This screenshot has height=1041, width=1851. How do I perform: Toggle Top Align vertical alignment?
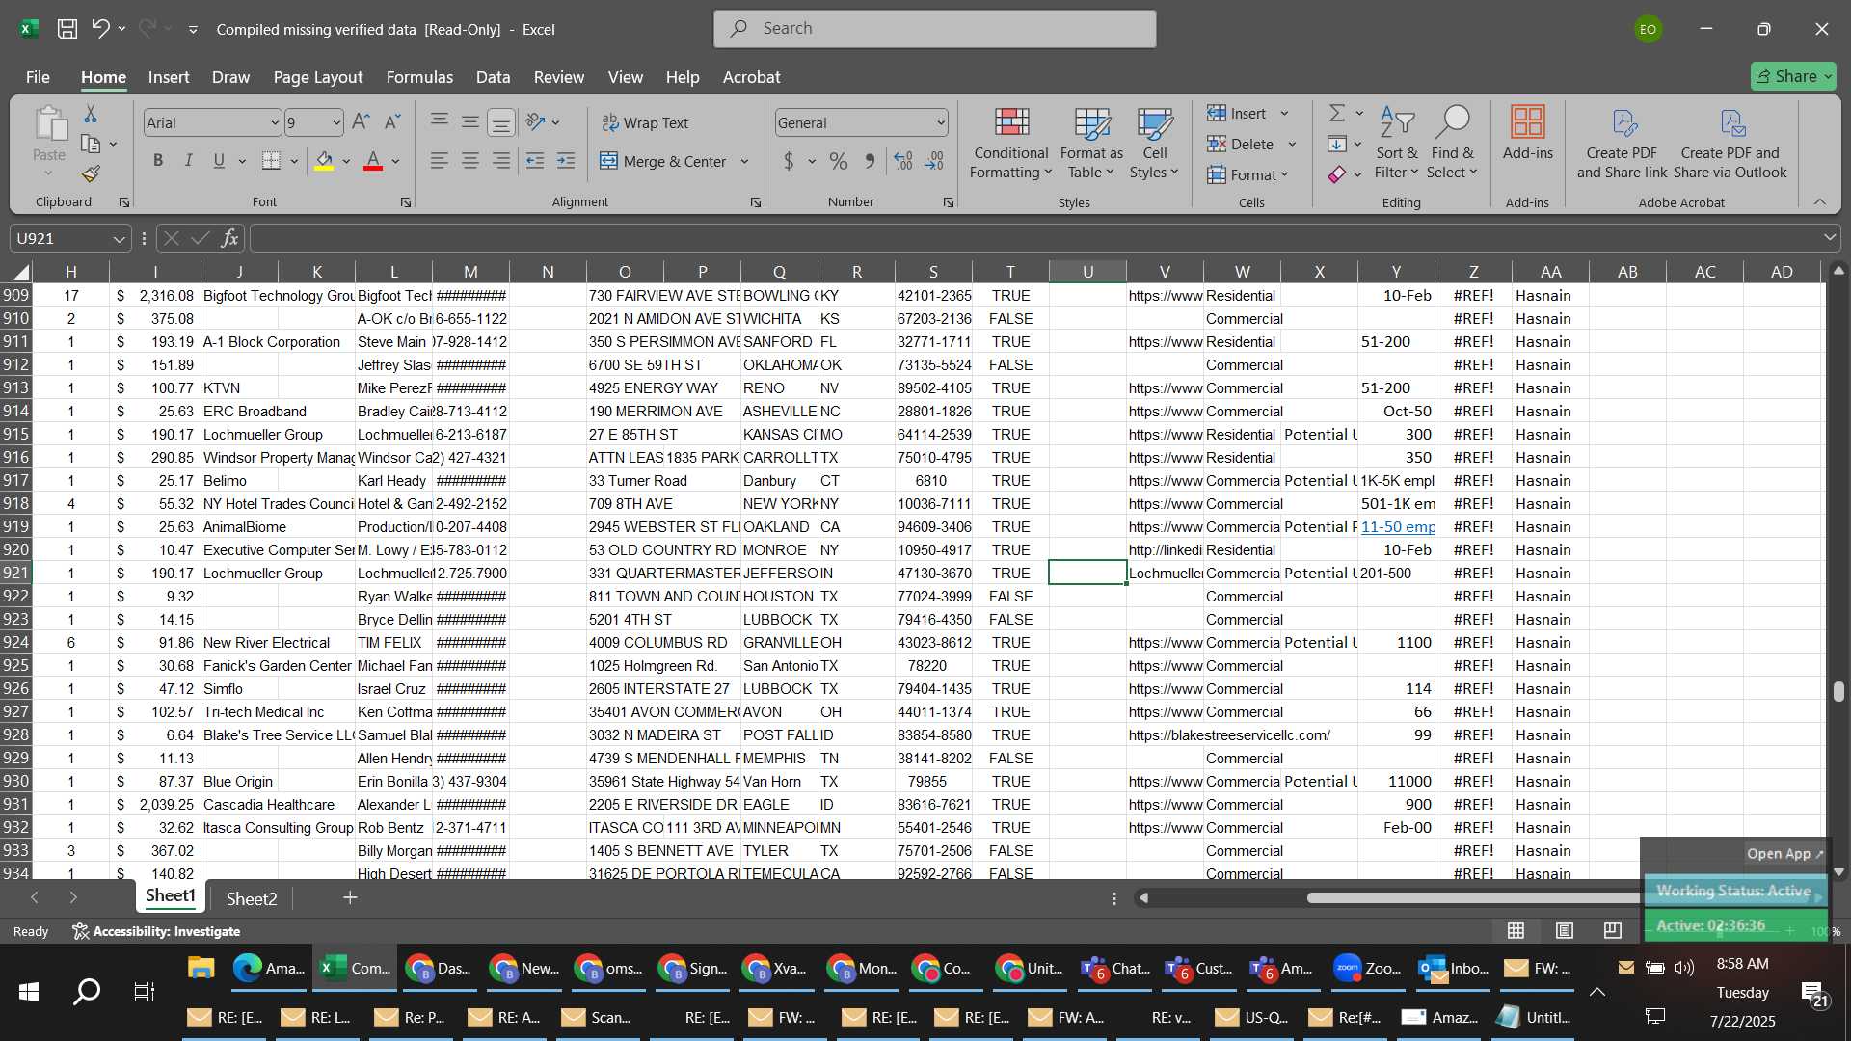440,121
